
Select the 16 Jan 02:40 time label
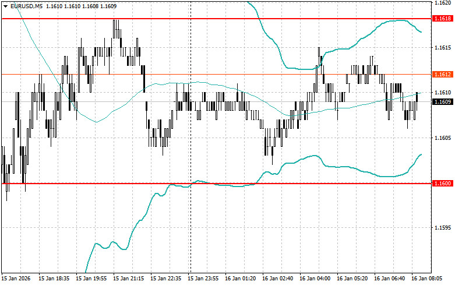click(278, 279)
